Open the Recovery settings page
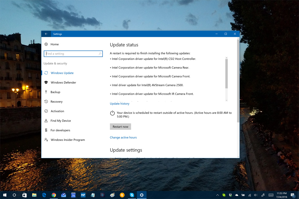The height and width of the screenshot is (199, 299). [56, 102]
